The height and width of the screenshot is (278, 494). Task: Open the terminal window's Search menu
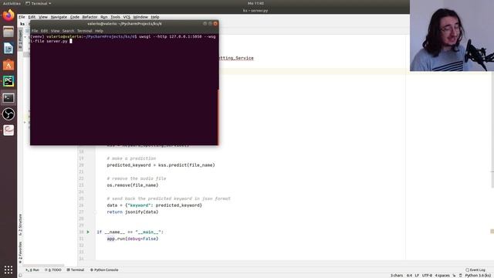68,31
